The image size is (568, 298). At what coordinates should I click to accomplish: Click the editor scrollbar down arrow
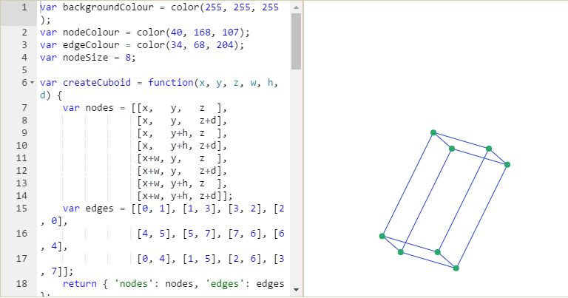click(x=296, y=289)
